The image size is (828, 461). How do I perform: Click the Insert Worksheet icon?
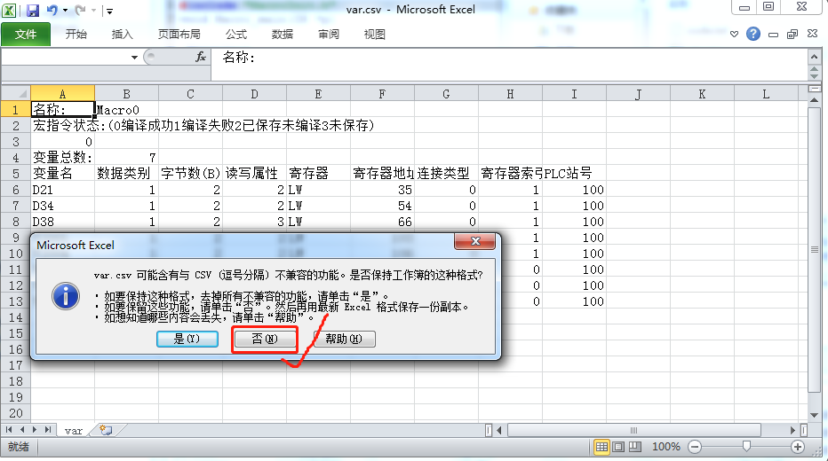[x=106, y=430]
